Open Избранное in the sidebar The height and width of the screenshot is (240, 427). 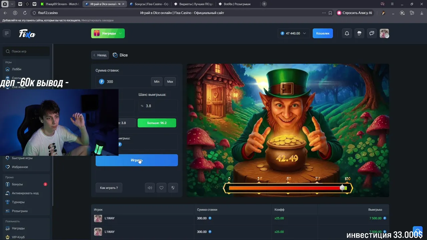tap(20, 167)
